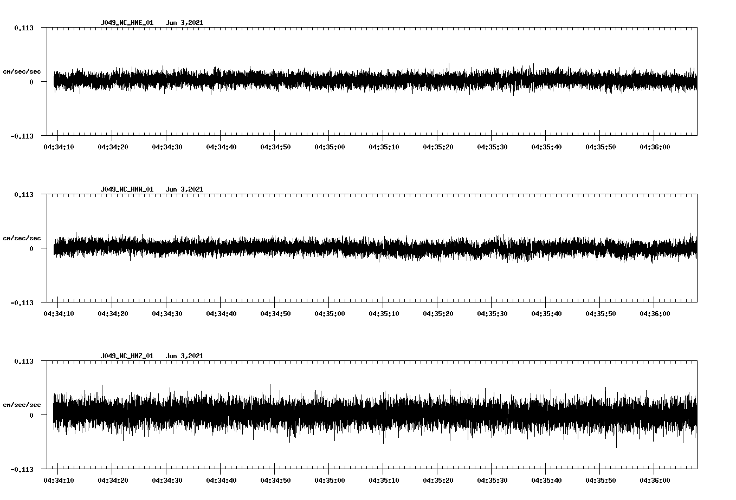
Task: Click the cm/sec/sec unit label on HNN plot
Action: tap(22, 238)
